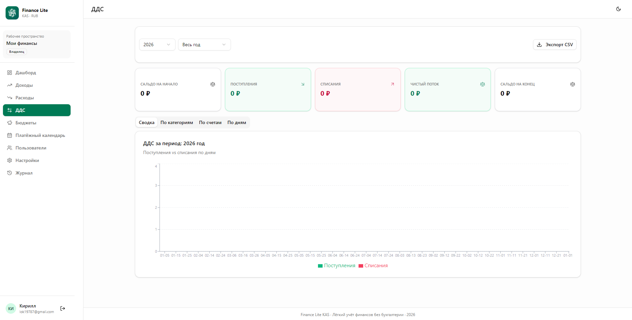Click the chevron of the Весь год dropdown
632x320 pixels.
[x=224, y=45]
